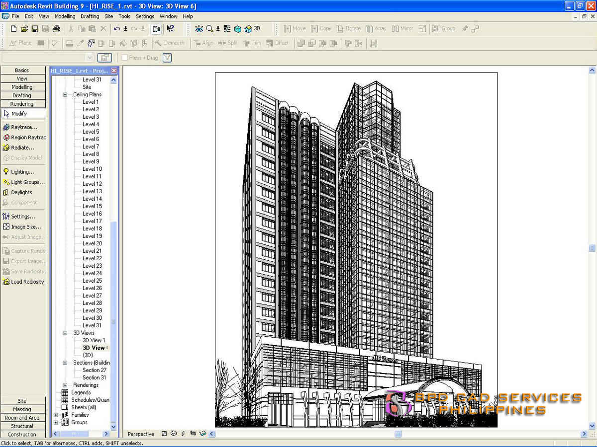Screen dimensions: 597x447
Task: Toggle shadows in the view control bar
Action: (183, 434)
